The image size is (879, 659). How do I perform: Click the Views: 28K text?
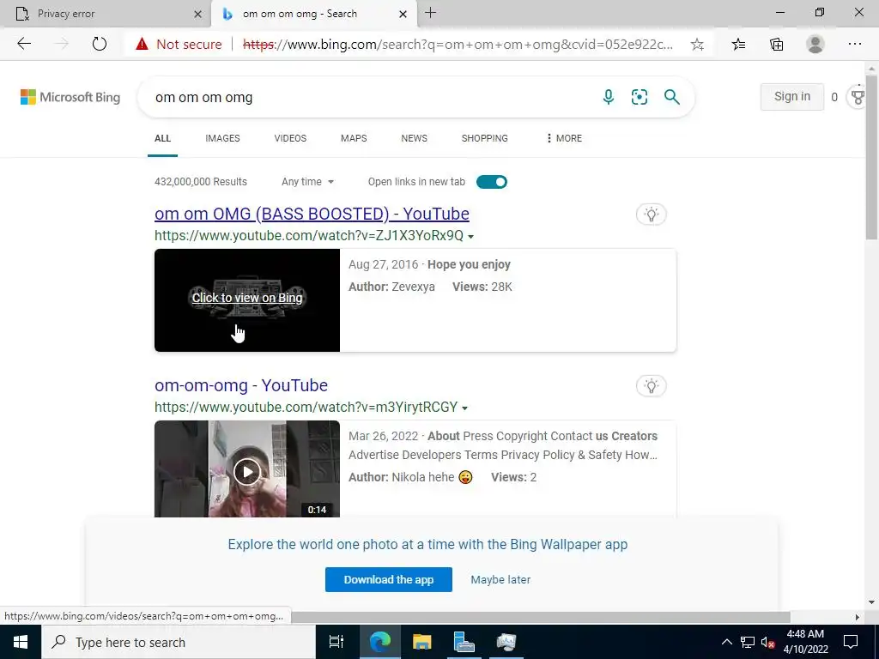(482, 287)
